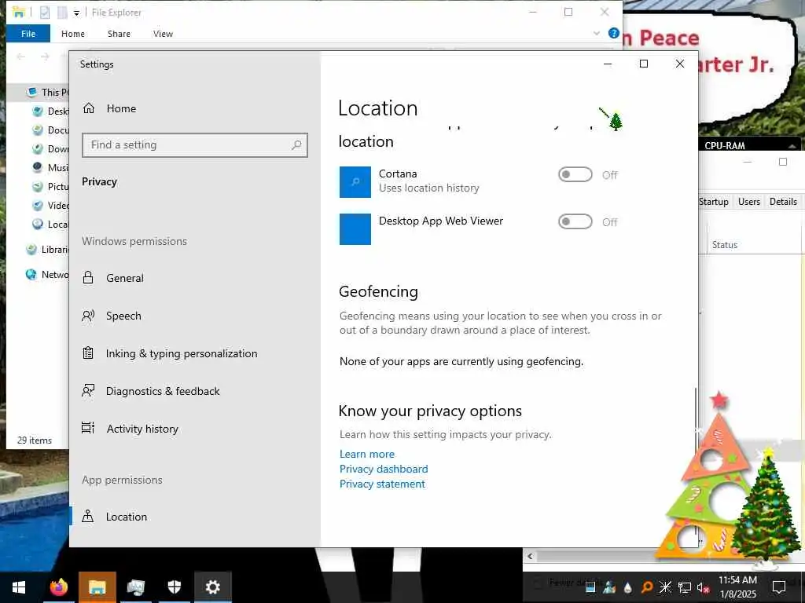
Task: Select Network in File Explorer tree
Action: (x=54, y=274)
